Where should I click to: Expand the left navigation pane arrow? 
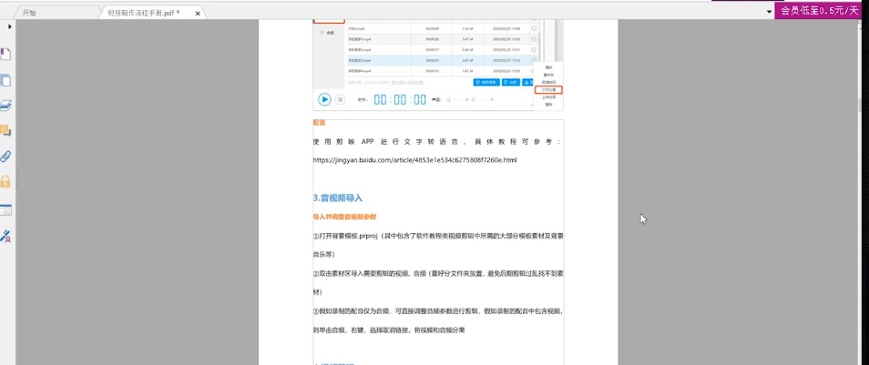click(x=10, y=27)
